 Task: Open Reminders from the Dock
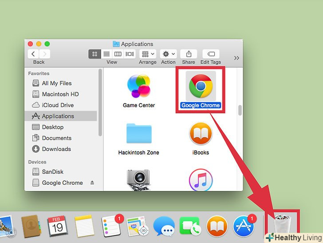pos(111,226)
